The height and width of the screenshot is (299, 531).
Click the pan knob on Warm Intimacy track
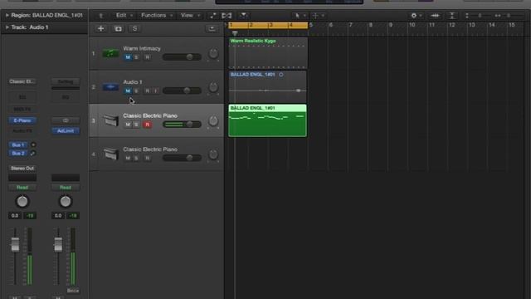[213, 53]
